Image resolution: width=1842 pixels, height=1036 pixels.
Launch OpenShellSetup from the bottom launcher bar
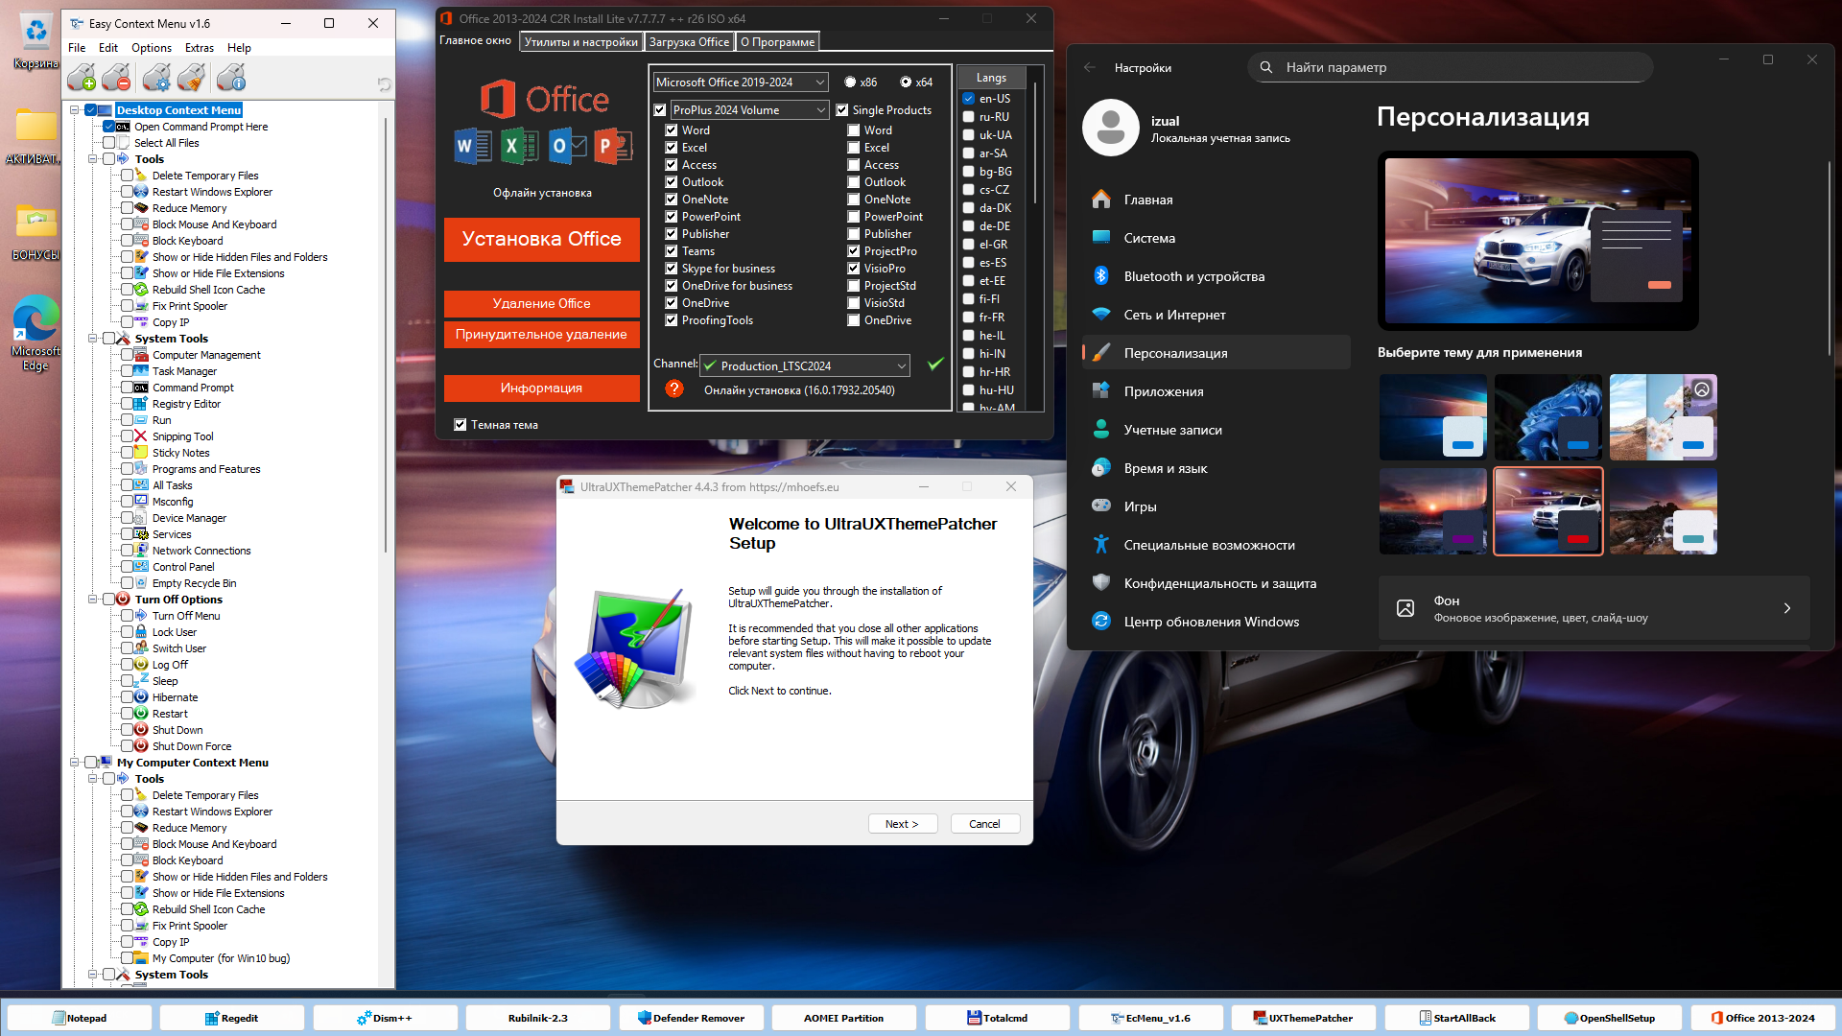click(x=1609, y=1018)
